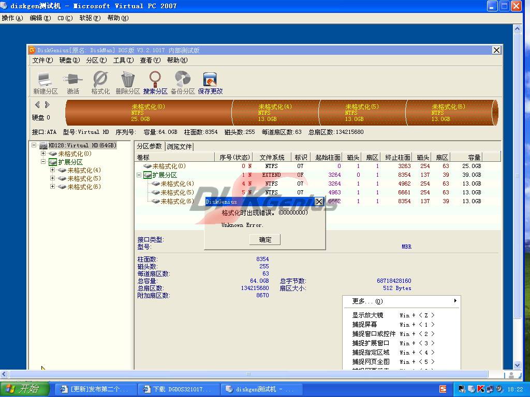Select 未格式化(4) segment in disk bar

point(275,112)
